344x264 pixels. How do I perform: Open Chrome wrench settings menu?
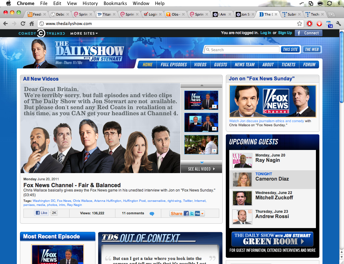338,23
